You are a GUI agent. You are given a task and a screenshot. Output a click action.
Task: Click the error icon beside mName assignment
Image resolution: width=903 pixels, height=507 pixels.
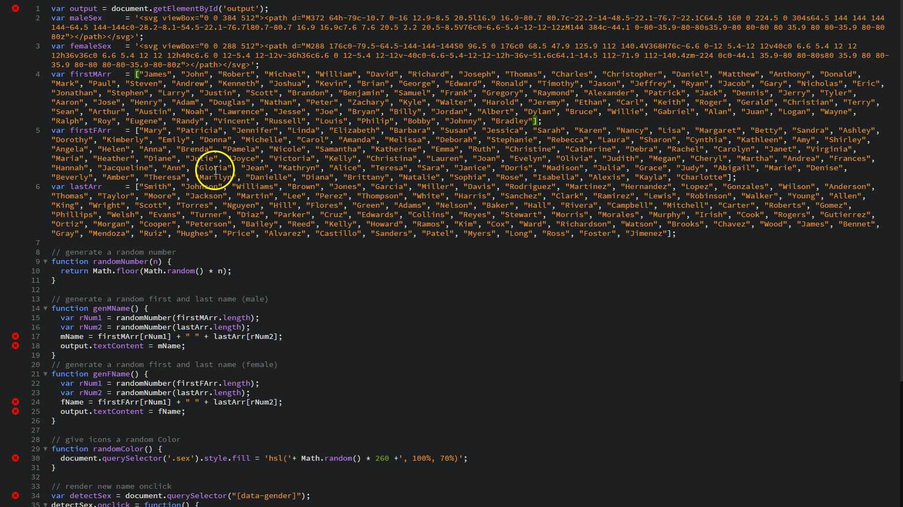coord(15,336)
